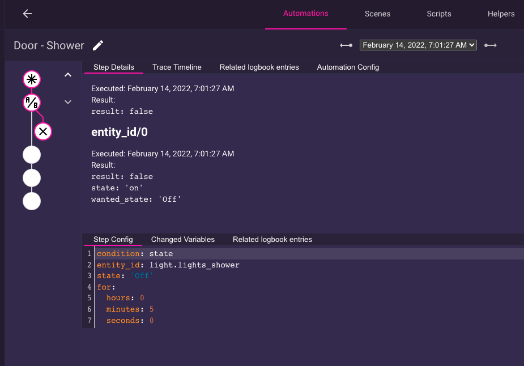Go to the older trace with left arrow
Image resolution: width=524 pixels, height=366 pixels.
click(x=346, y=45)
